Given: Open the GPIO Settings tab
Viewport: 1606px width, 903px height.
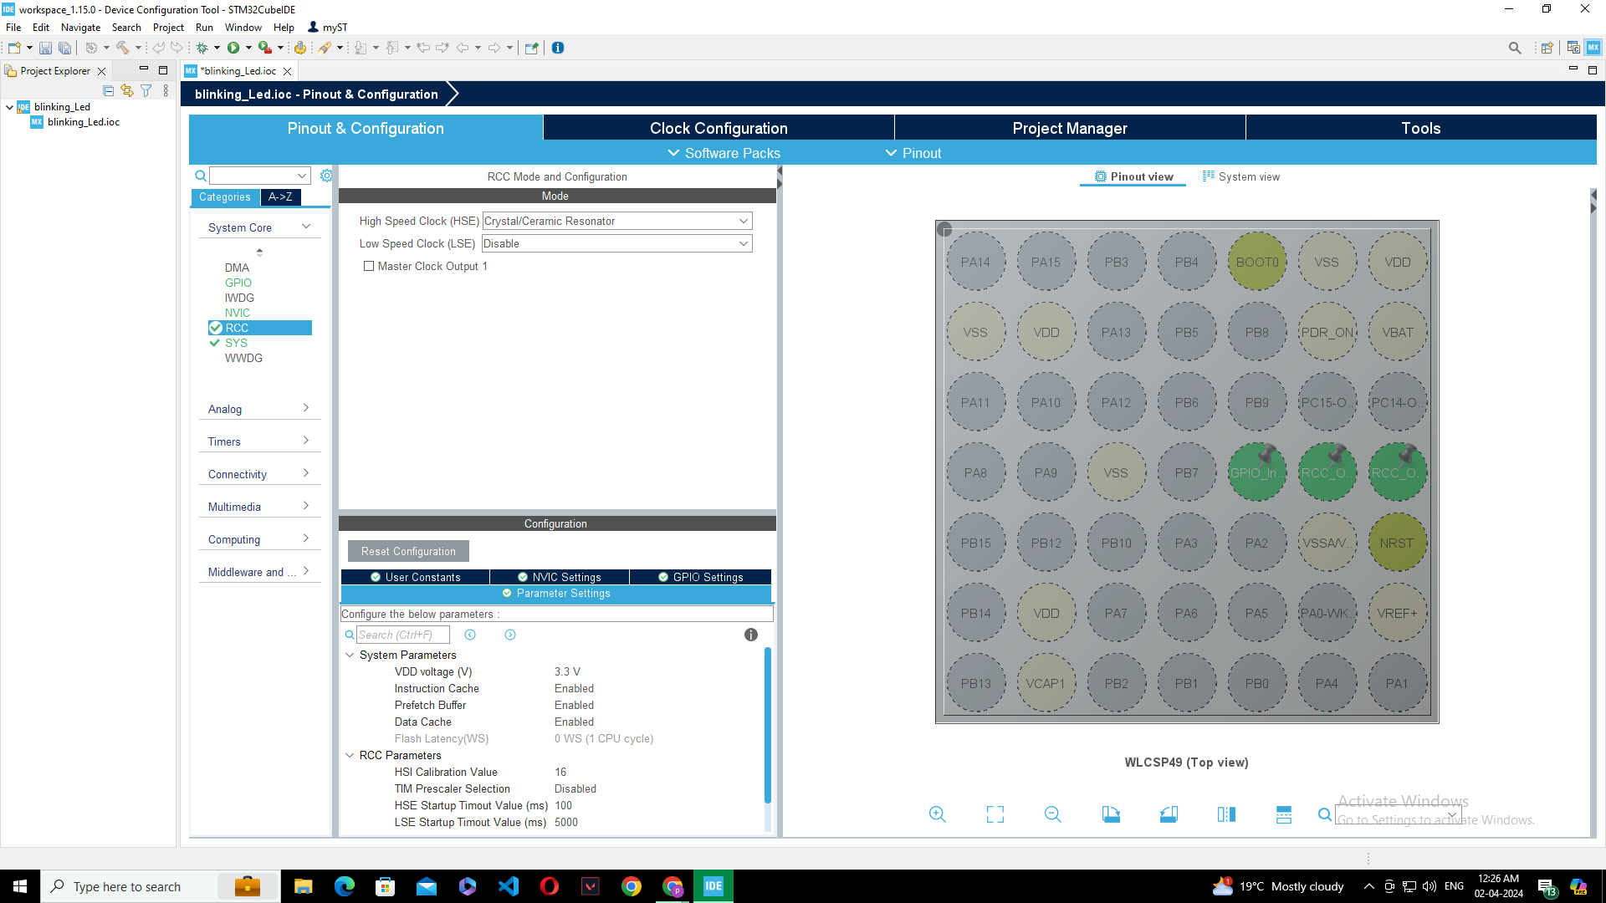Looking at the screenshot, I should (700, 577).
